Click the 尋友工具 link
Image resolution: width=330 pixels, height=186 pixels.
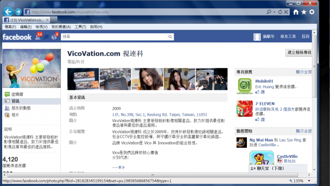(x=288, y=37)
